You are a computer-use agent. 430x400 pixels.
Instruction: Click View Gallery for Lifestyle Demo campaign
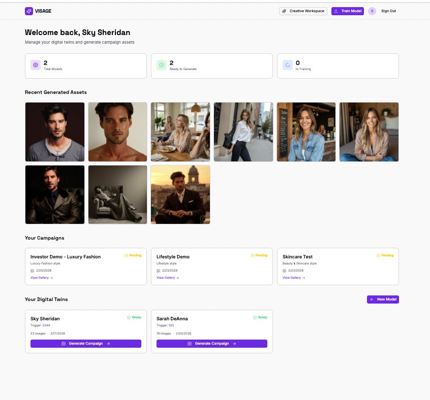tap(168, 278)
